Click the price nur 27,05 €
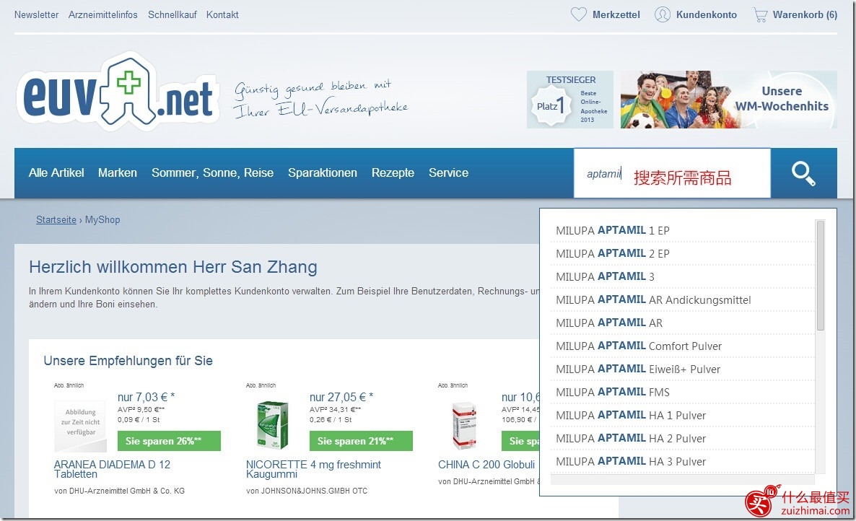This screenshot has width=856, height=521. [x=341, y=397]
